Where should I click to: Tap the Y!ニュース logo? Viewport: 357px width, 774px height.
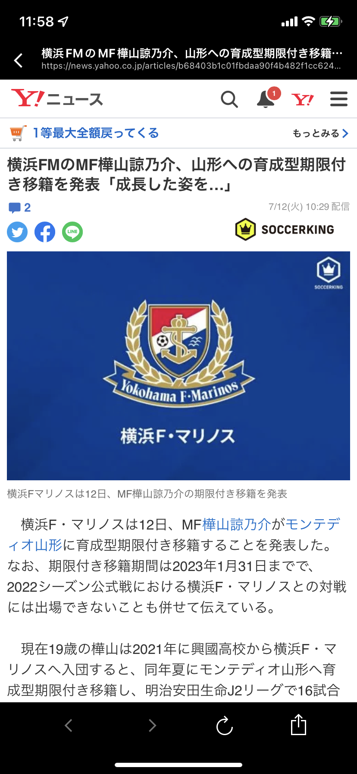click(x=57, y=98)
